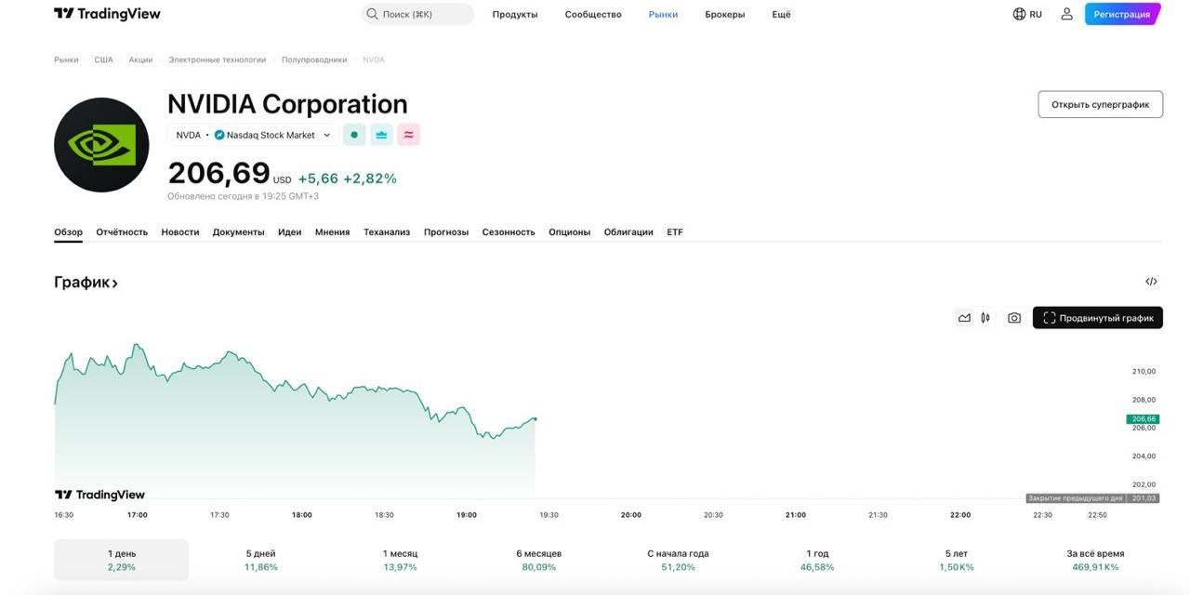This screenshot has height=595, width=1190.
Task: Click the embed code icon
Action: [1151, 282]
